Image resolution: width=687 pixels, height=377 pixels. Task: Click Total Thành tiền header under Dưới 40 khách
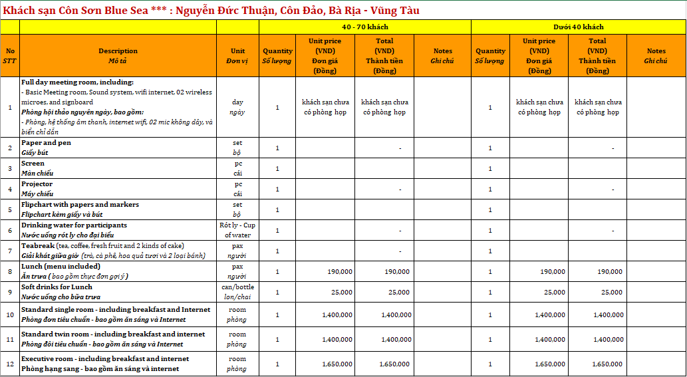coord(598,56)
